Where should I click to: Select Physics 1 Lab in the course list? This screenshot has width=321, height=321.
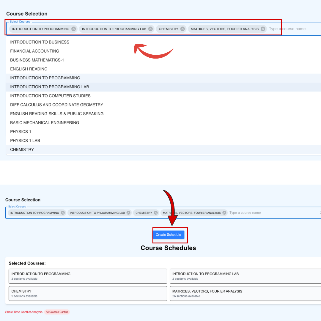click(x=25, y=141)
